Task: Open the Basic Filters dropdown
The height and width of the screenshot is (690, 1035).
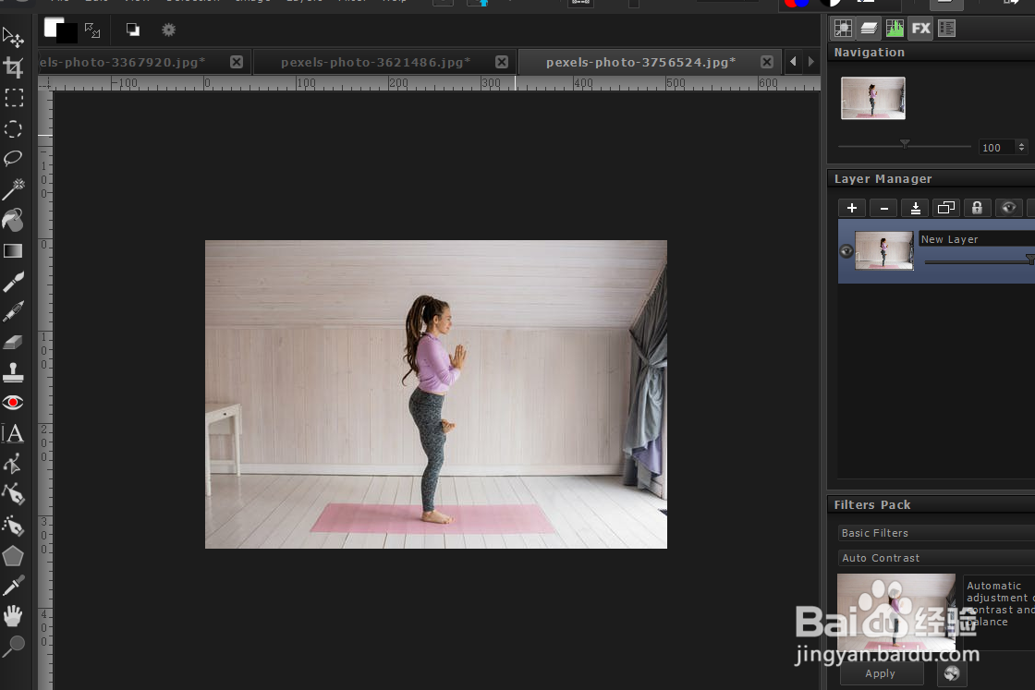Action: (936, 533)
